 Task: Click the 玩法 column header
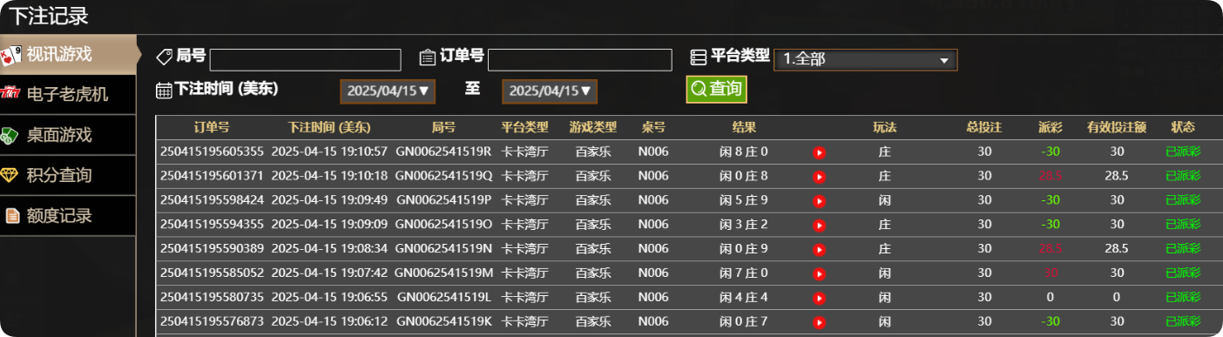(885, 127)
